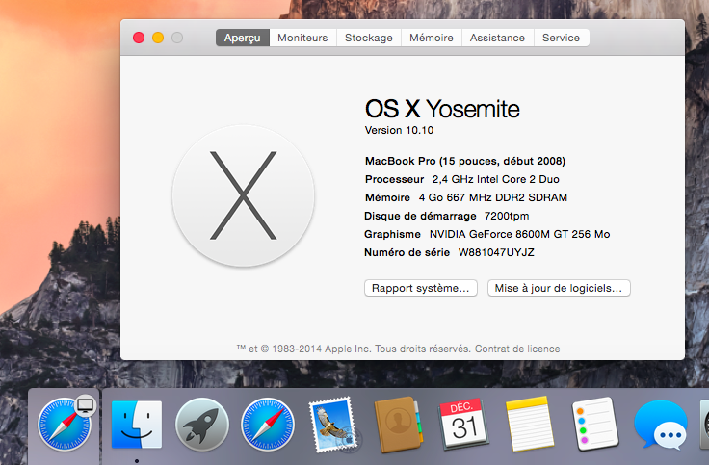Close the About This Mac window
Screen dimensions: 709x465
(139, 38)
